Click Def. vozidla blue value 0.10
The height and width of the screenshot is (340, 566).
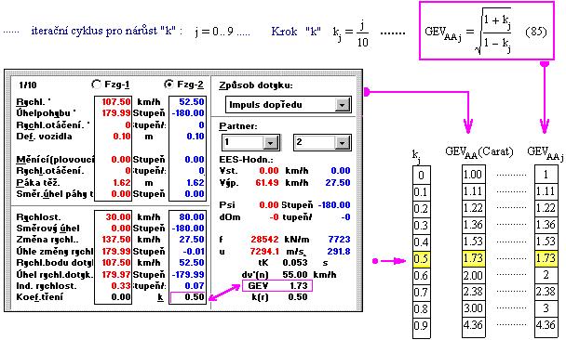195,137
